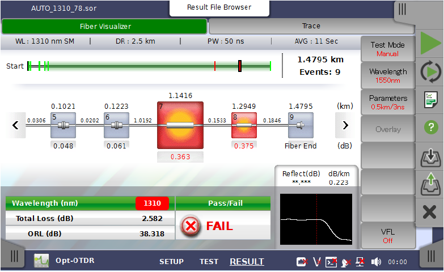Toggle VFL Off button
This screenshot has height=272, width=444.
click(388, 236)
